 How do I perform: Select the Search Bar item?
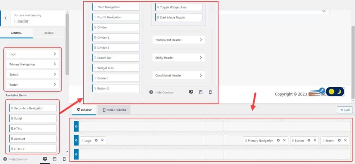click(116, 58)
